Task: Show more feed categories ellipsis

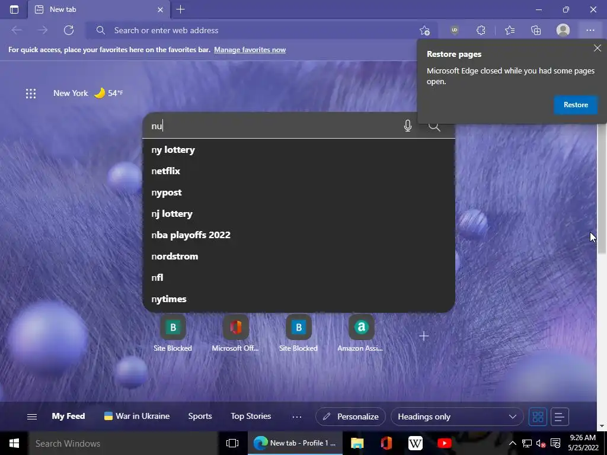Action: pyautogui.click(x=297, y=416)
